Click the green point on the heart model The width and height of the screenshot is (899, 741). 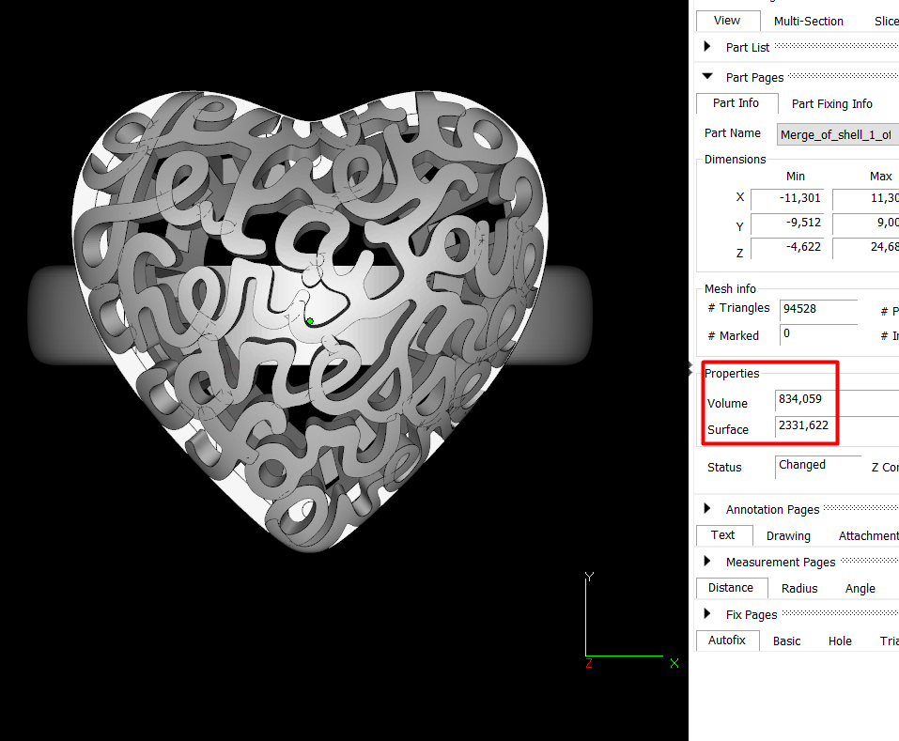point(310,321)
